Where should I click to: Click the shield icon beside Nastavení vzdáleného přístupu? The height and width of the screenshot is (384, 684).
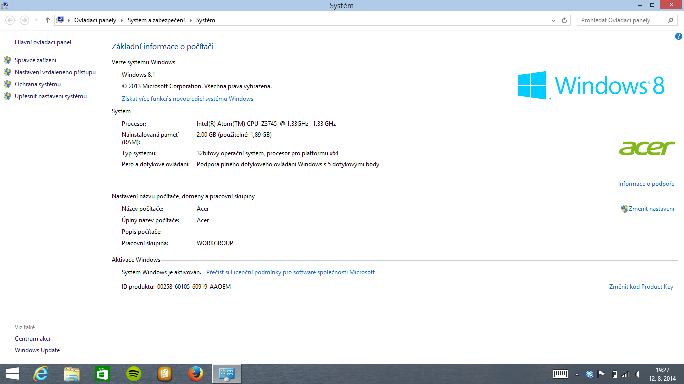(7, 72)
